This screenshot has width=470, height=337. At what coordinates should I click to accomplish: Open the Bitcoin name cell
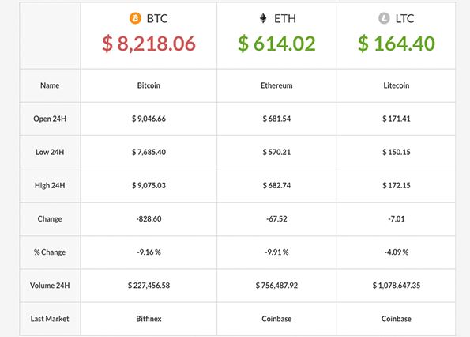(x=149, y=85)
